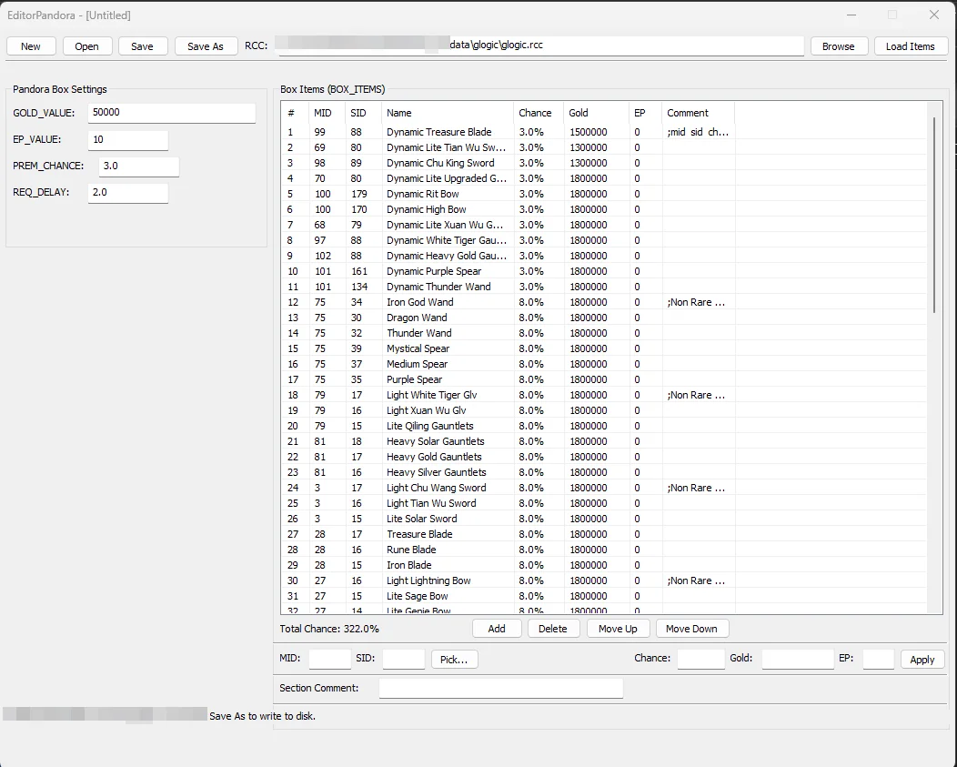Click the Comment column header

tap(699, 113)
